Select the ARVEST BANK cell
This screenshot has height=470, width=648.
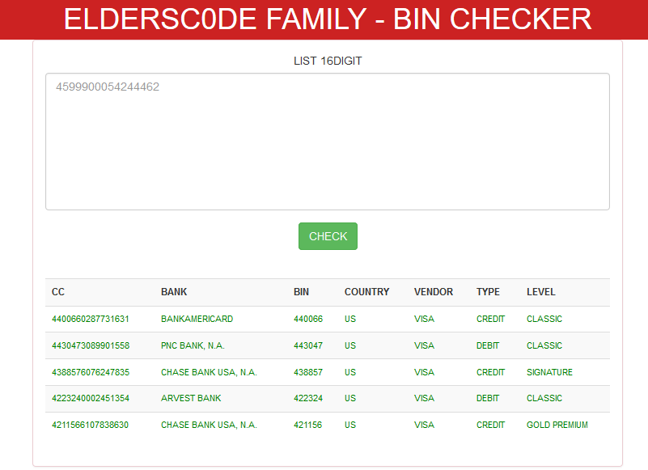pos(191,398)
